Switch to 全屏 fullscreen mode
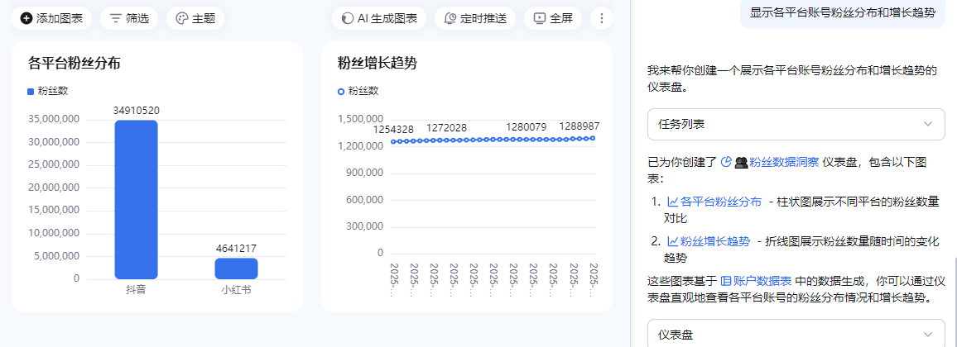Viewport: 957px width, 347px height. [x=553, y=18]
